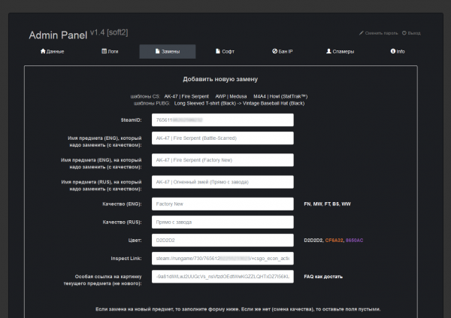Viewport: 451px width, 318px height.
Task: Click the user icon beside Спамеры
Action: [329, 52]
